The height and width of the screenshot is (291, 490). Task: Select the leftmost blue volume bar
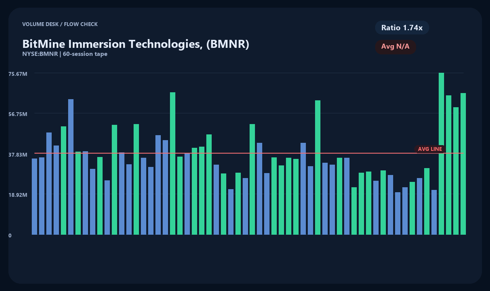click(x=34, y=196)
